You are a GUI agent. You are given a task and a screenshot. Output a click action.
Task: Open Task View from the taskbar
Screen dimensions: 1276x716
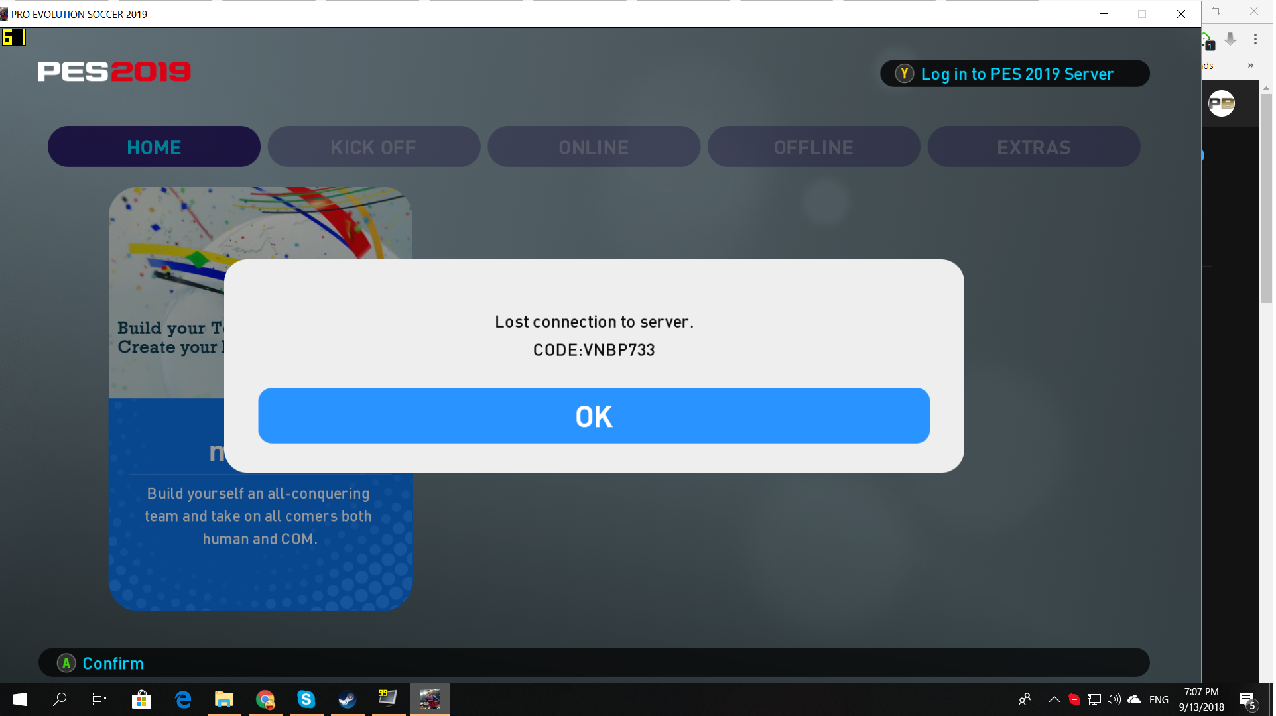click(x=98, y=699)
